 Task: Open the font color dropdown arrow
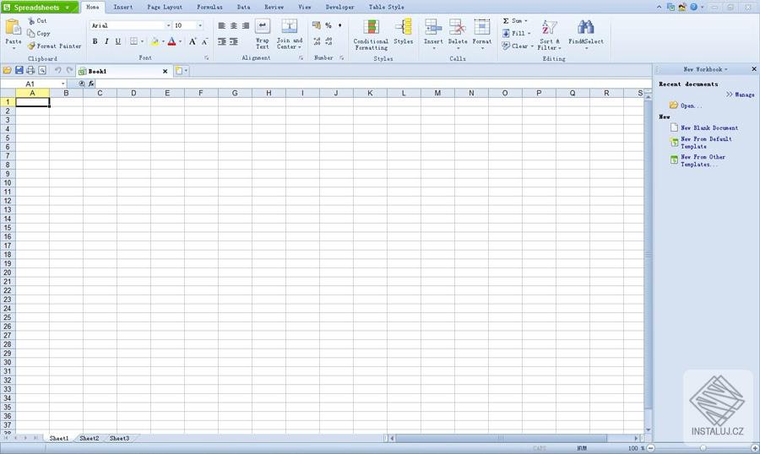(x=181, y=41)
